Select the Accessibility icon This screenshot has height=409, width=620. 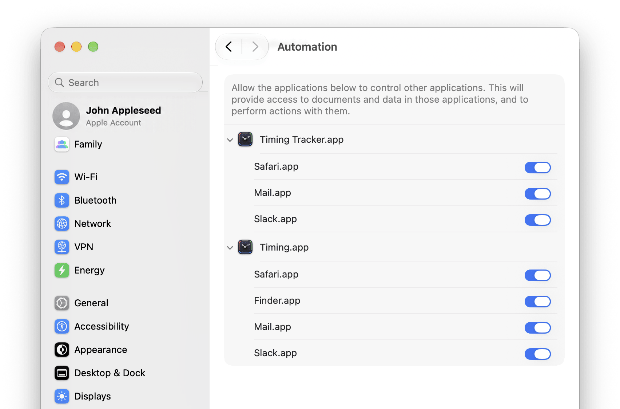click(62, 326)
